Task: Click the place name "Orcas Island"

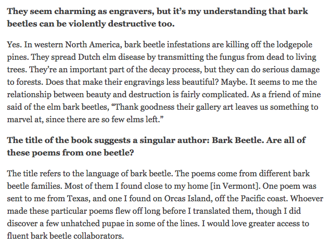Action: coord(200,209)
